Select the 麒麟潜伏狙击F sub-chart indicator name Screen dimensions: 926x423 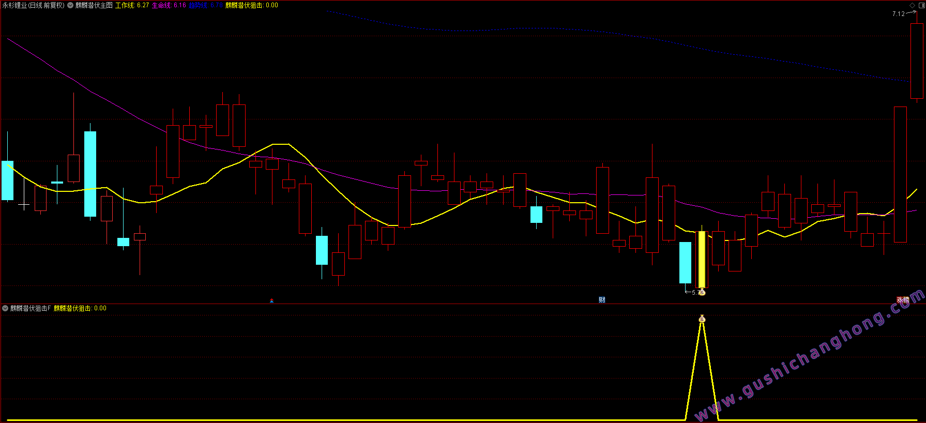31,308
